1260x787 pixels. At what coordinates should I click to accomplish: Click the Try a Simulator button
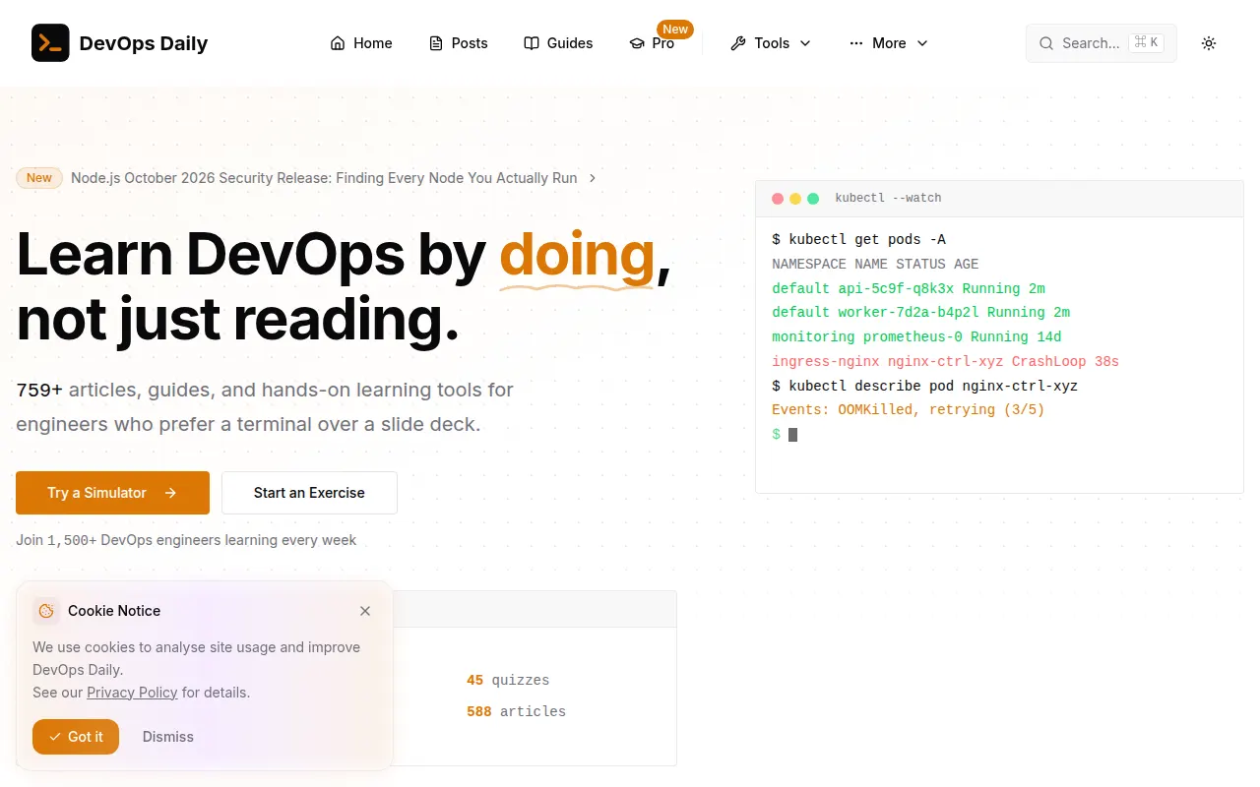click(x=112, y=493)
